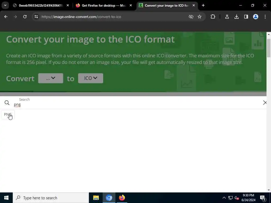Click the scrollbar down arrow
The height and width of the screenshot is (203, 271).
tap(269, 190)
